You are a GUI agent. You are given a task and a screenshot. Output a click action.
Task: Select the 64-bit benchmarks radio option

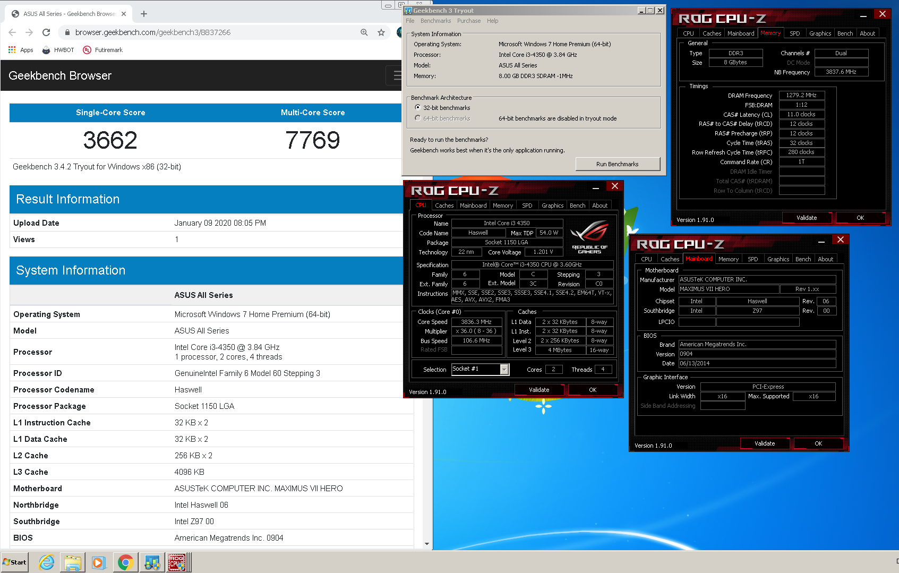pyautogui.click(x=418, y=118)
